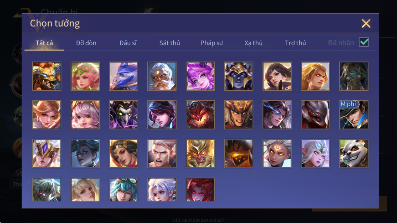Select the Đấu sĩ tab
The image size is (397, 223).
click(x=128, y=43)
